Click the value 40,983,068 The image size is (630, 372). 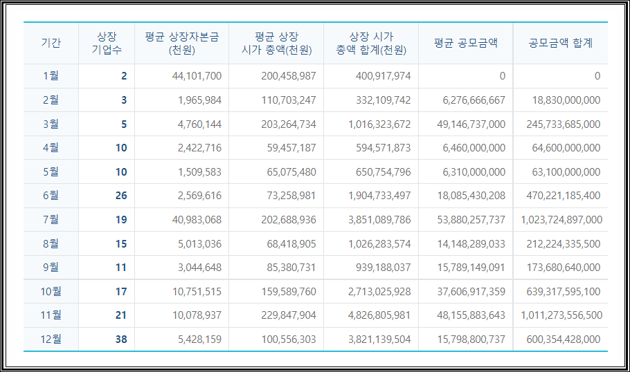coord(197,219)
